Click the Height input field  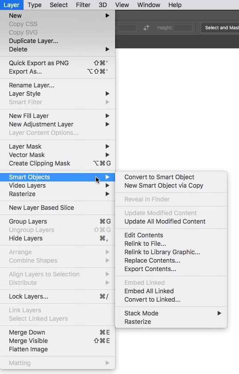coord(183,28)
